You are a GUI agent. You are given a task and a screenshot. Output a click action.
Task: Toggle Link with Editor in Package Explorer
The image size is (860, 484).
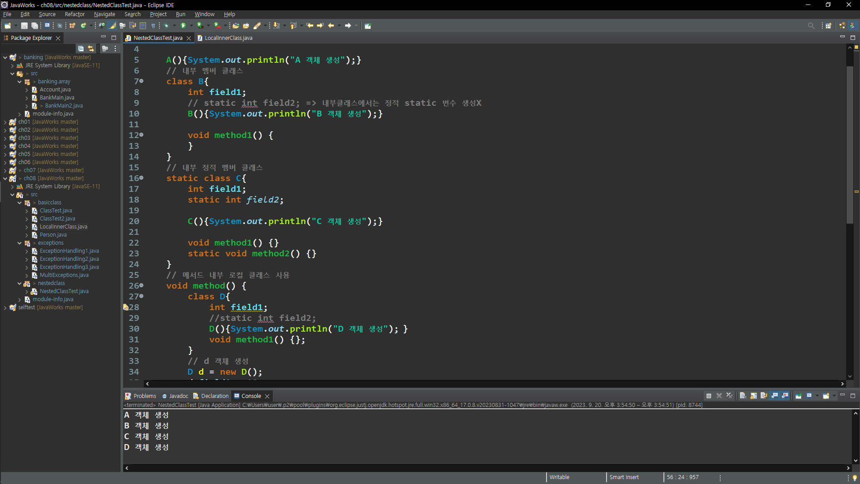[91, 48]
